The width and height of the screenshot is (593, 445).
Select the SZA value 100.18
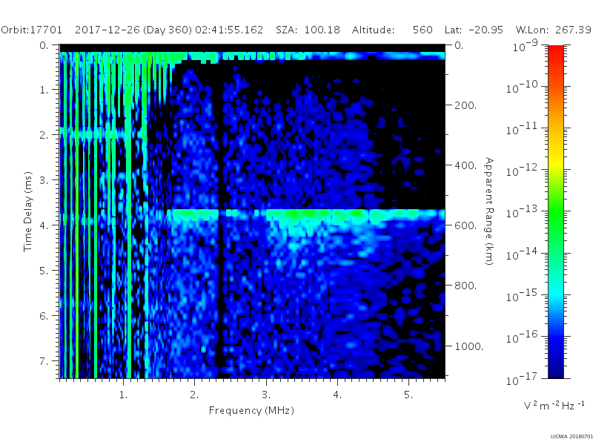point(322,30)
